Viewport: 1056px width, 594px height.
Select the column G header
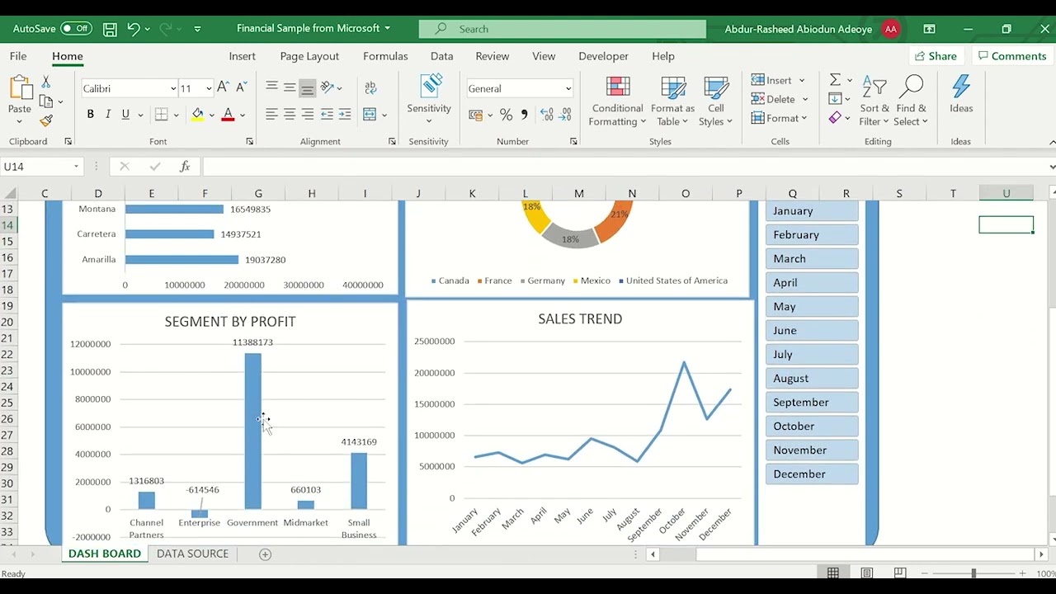[x=258, y=193]
